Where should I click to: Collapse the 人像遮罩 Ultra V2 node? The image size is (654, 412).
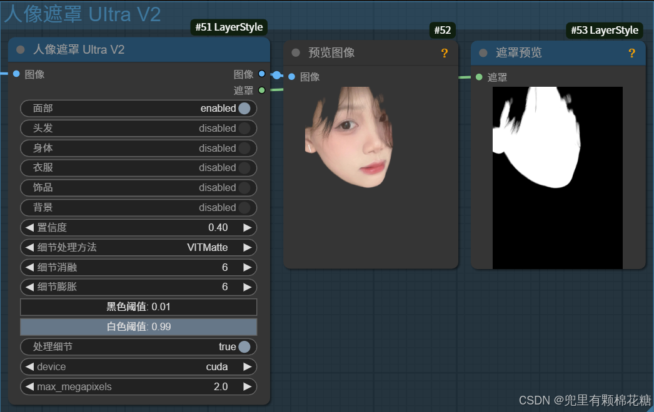point(20,49)
